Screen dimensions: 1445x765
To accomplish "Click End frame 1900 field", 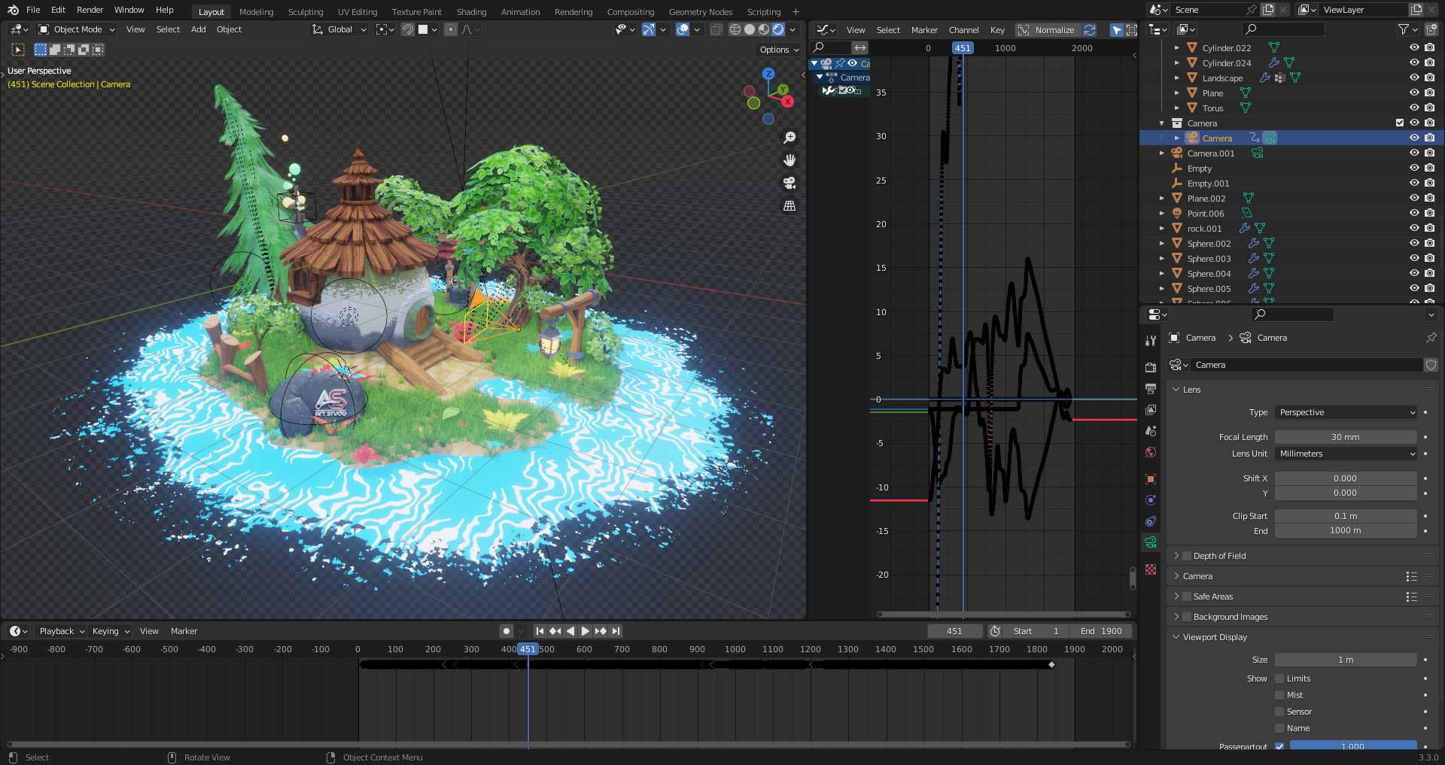I will click(x=1101, y=631).
